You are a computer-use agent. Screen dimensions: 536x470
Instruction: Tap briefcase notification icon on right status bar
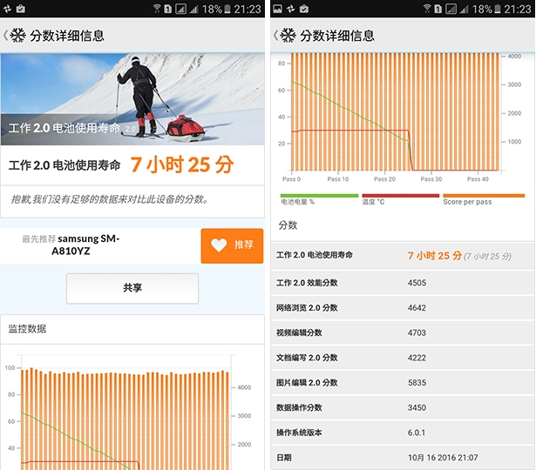tap(304, 9)
